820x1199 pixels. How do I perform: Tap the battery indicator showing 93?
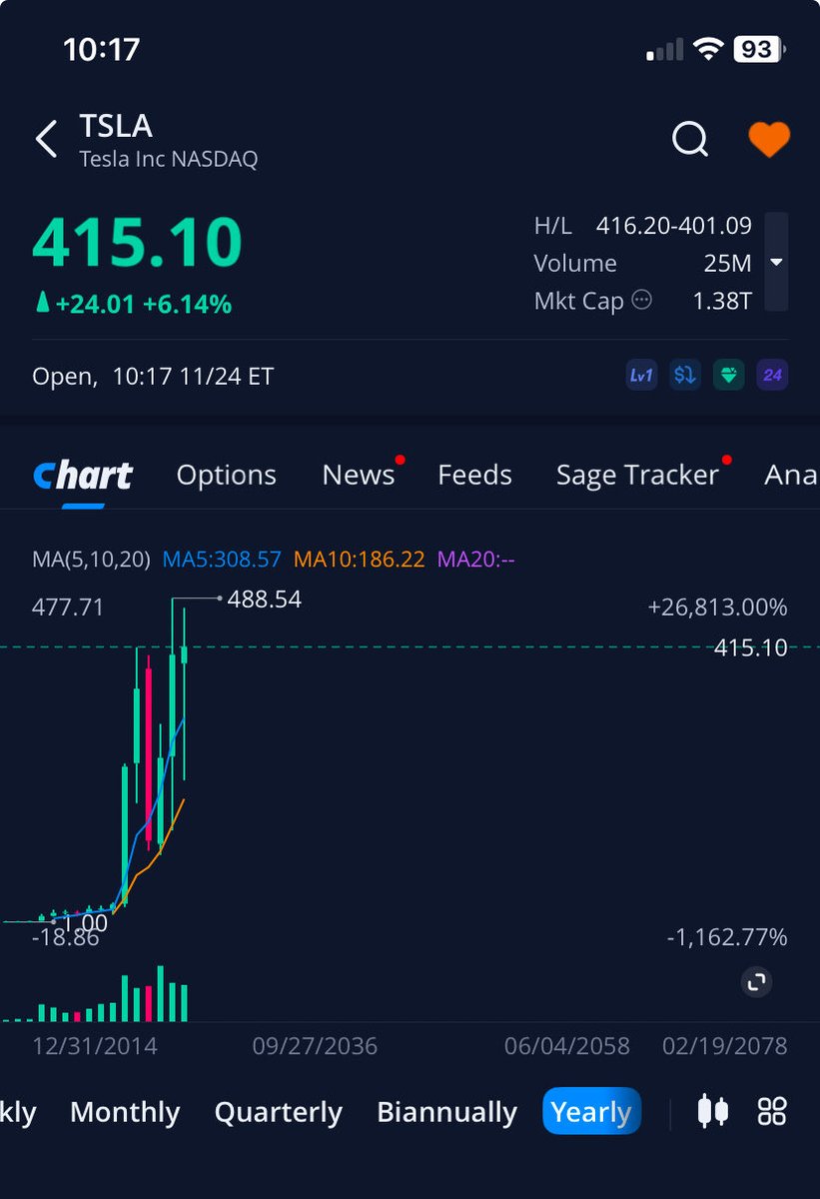coord(758,48)
